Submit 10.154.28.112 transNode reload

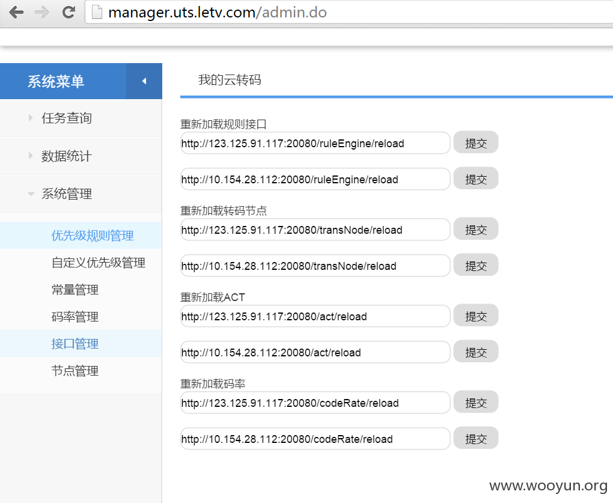(476, 266)
